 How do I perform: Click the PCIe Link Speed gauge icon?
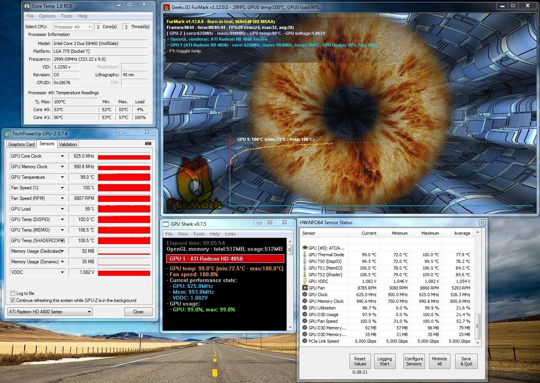tap(305, 341)
